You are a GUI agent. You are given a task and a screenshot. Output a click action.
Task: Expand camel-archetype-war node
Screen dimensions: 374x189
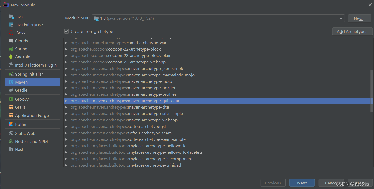pyautogui.click(x=66, y=43)
